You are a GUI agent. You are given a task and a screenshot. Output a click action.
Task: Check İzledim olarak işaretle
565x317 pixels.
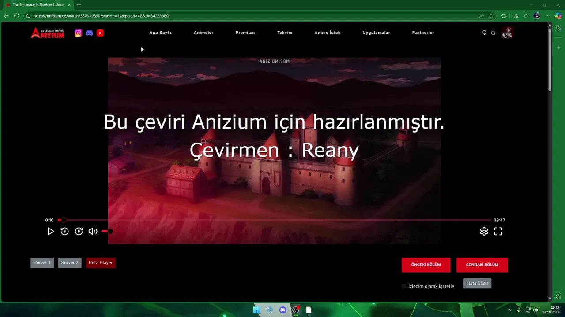coord(404,286)
